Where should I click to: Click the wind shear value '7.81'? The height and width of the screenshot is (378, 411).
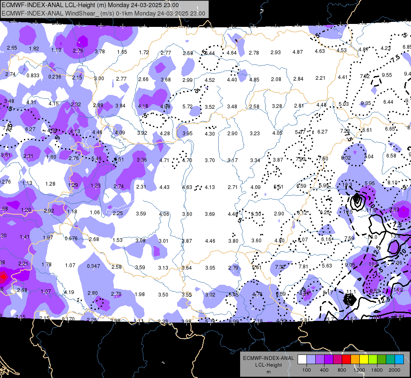pos(303,267)
